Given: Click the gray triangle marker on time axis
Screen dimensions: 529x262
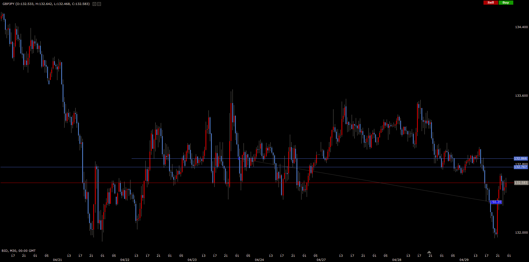Looking at the screenshot, I should [x=429, y=252].
